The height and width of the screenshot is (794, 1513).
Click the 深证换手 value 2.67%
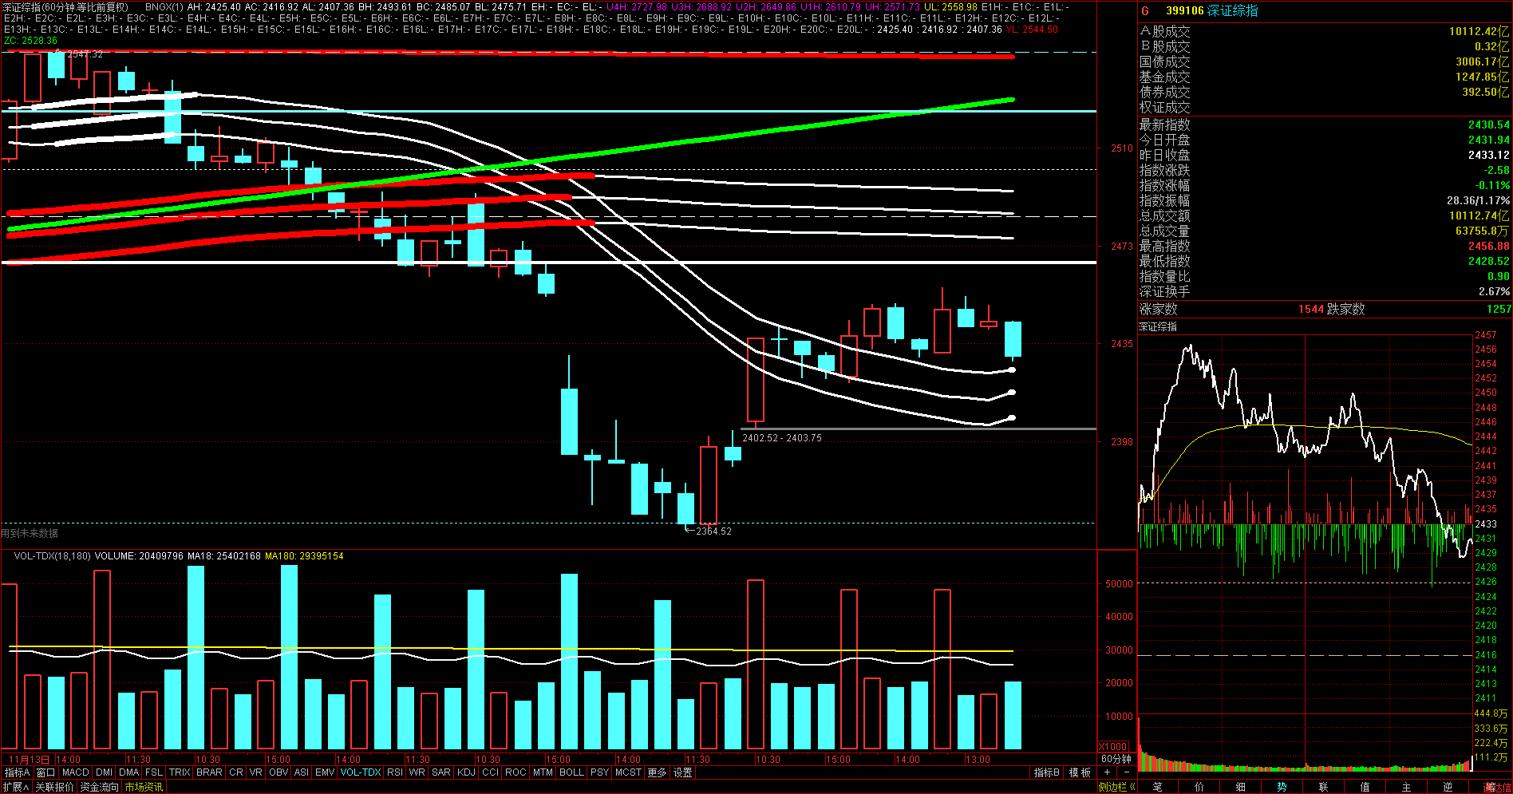click(x=1494, y=291)
